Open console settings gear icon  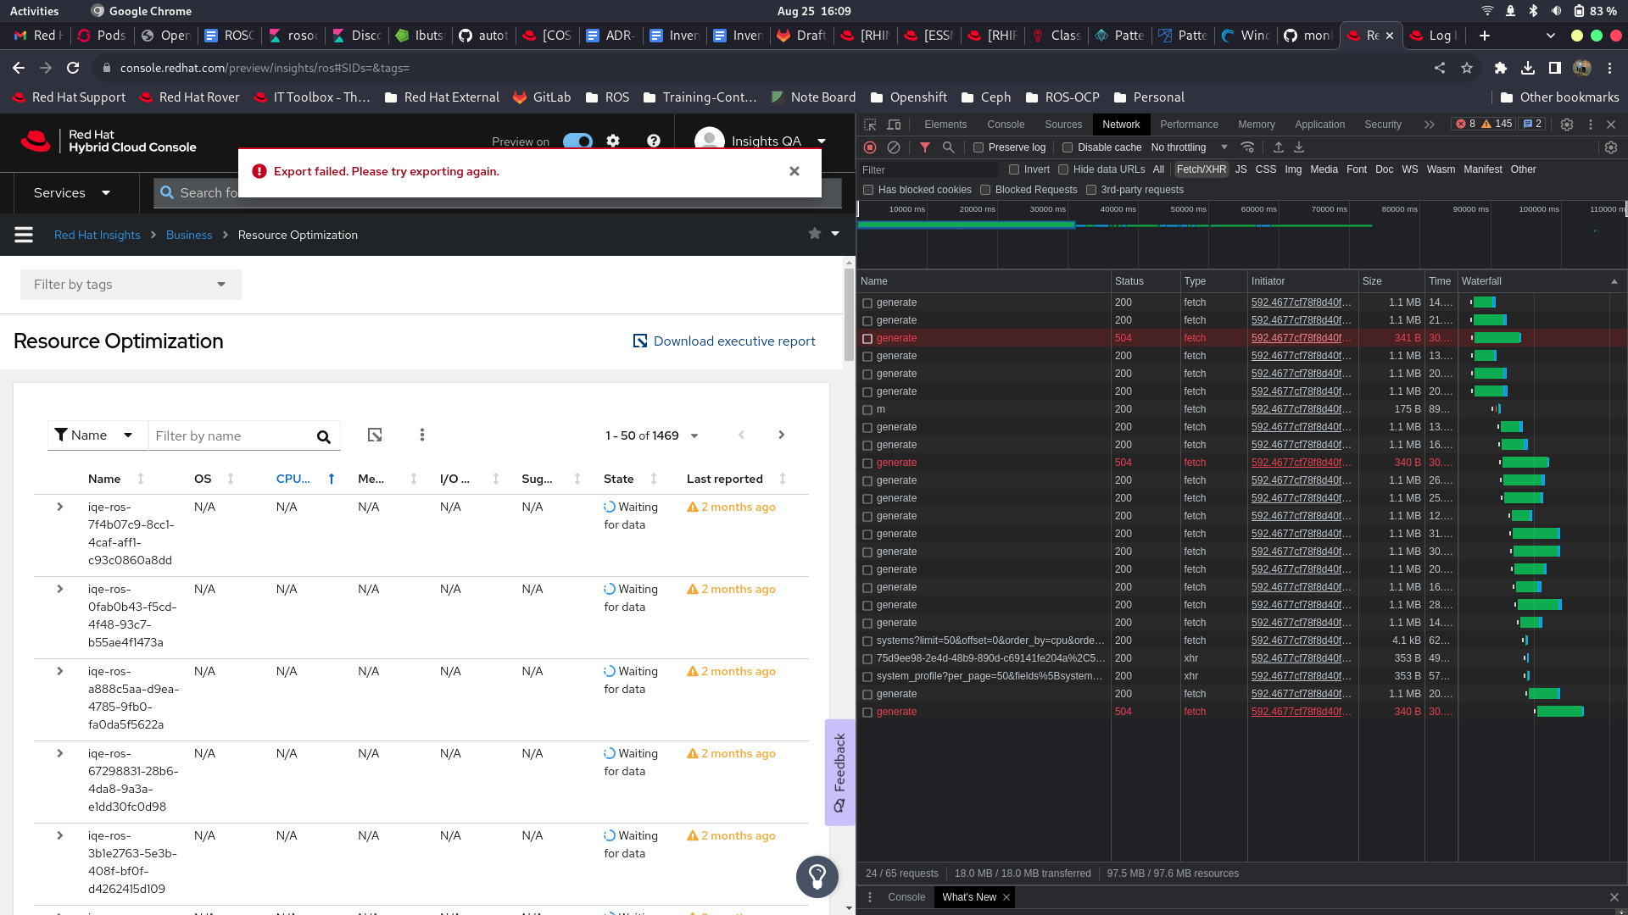pos(613,141)
